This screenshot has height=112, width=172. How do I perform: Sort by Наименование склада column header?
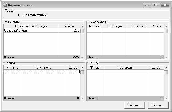(31, 26)
